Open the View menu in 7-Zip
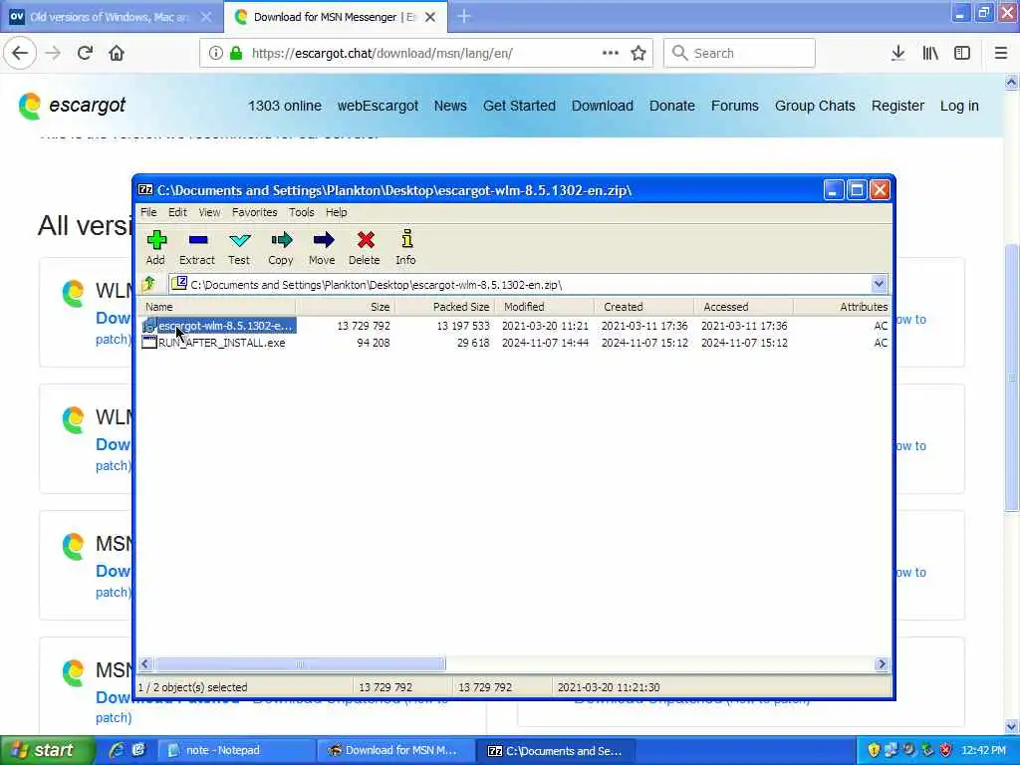 click(209, 212)
